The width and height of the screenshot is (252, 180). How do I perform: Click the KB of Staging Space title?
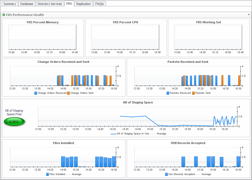coord(138,102)
